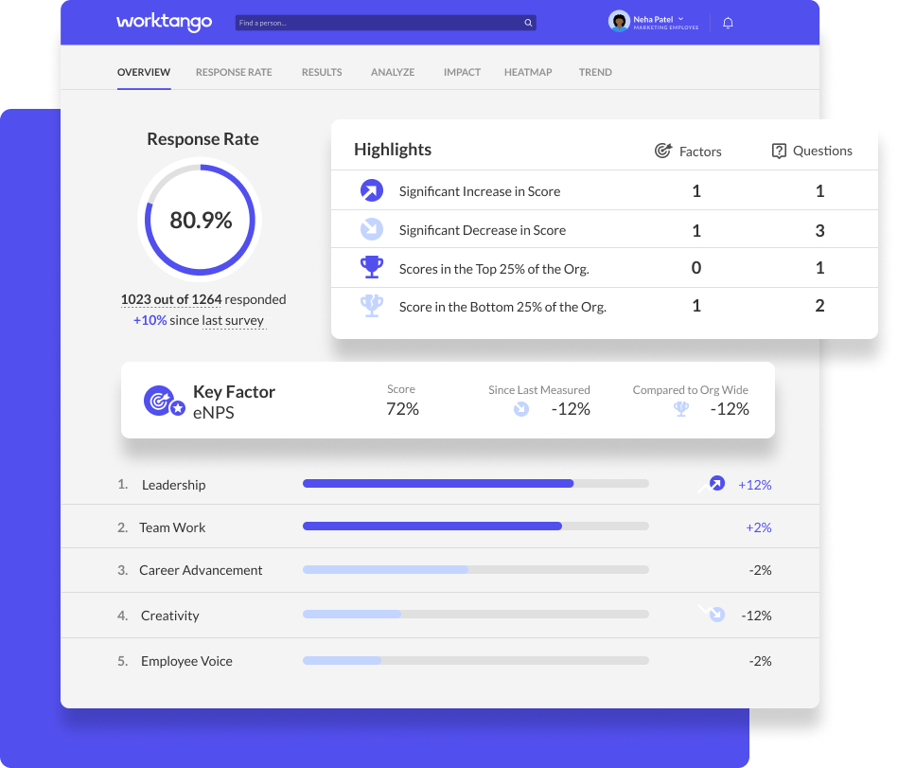The height and width of the screenshot is (768, 898).
Task: Click the Since Last Measured down-arrow icon
Action: pyautogui.click(x=521, y=409)
